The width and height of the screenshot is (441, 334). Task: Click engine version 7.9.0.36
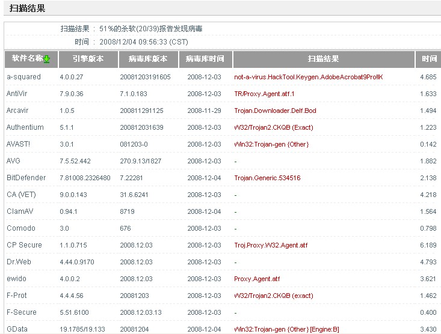tap(72, 94)
